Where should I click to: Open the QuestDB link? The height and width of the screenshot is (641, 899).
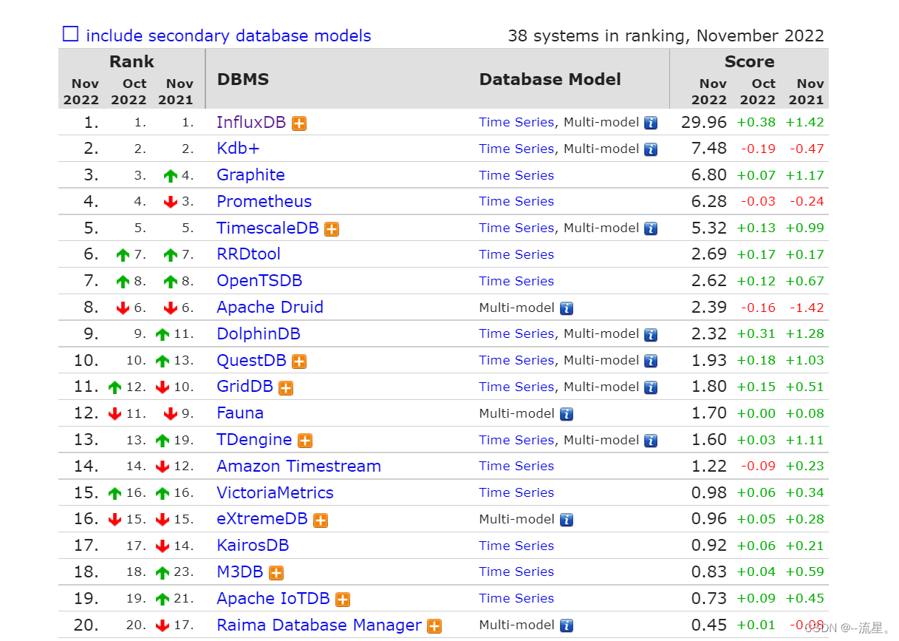(x=251, y=361)
